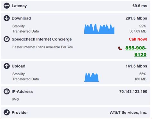Click the Provider phone icon
Image resolution: width=152 pixels, height=119 pixels.
tap(7, 112)
